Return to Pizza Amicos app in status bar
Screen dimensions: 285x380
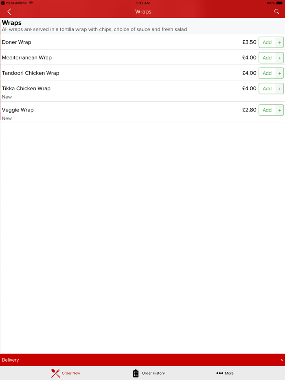click(x=14, y=3)
